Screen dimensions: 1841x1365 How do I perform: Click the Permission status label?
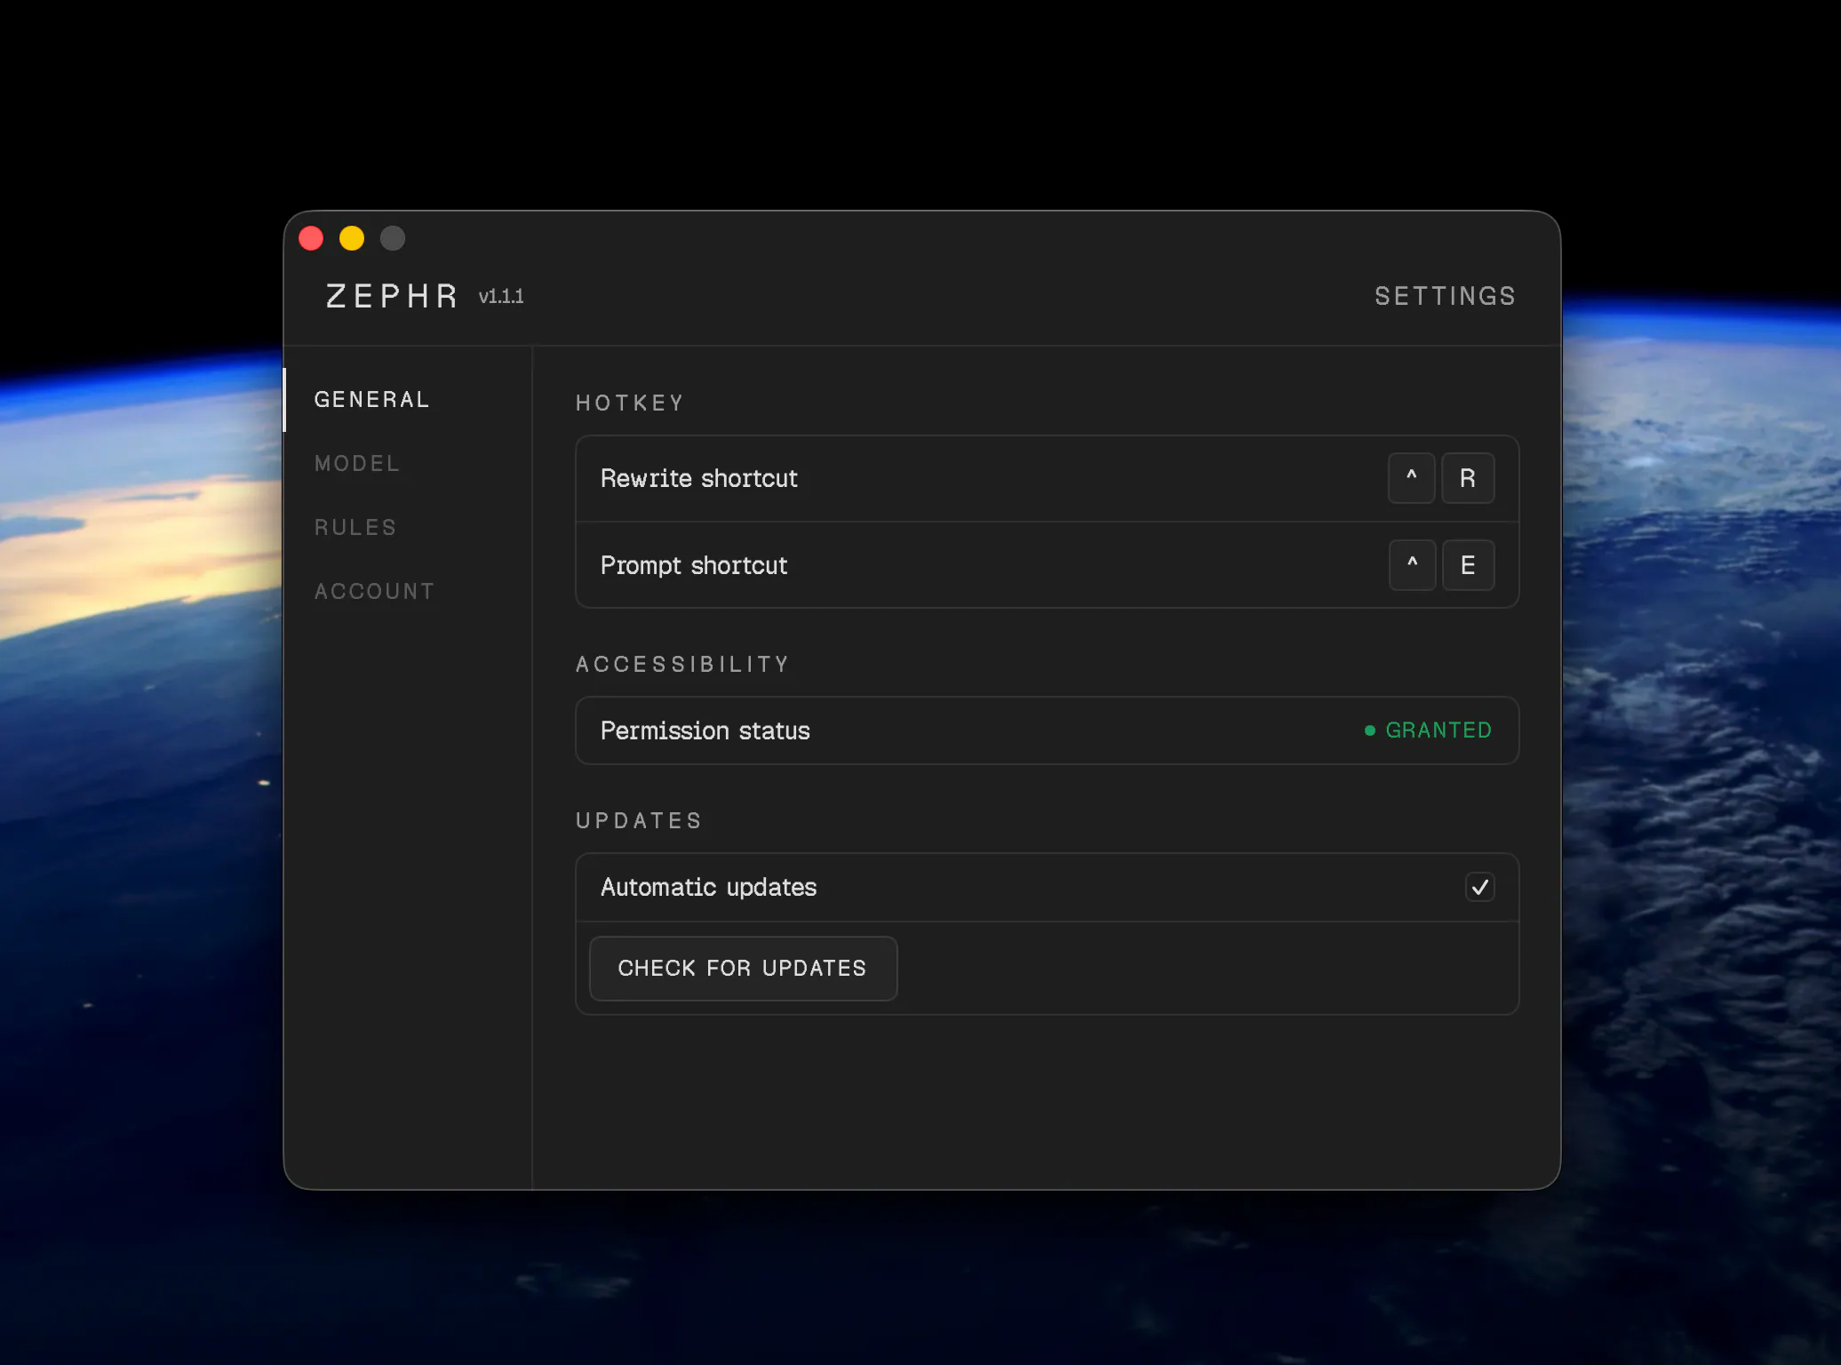click(x=705, y=730)
